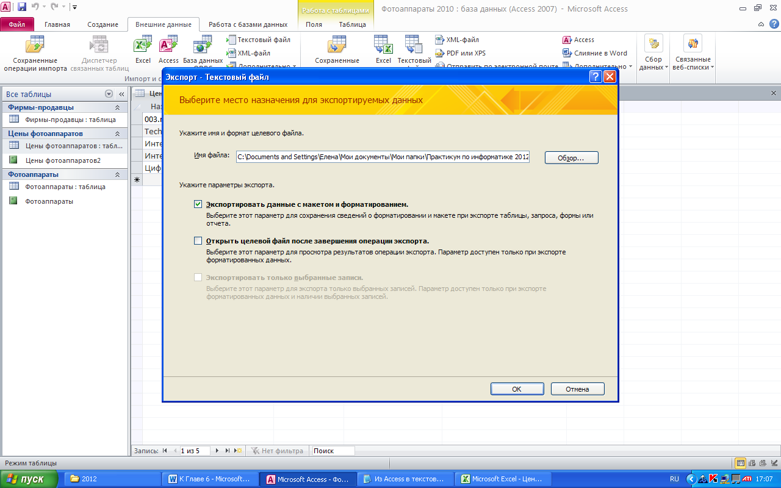Click the Поиск search box in record bar
This screenshot has width=781, height=488.
coord(333,451)
